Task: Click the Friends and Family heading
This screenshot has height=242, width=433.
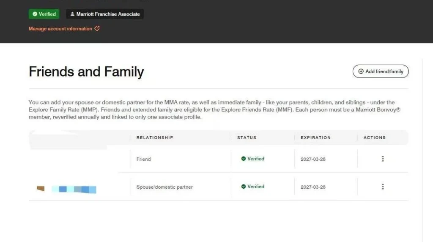Action: (x=86, y=71)
